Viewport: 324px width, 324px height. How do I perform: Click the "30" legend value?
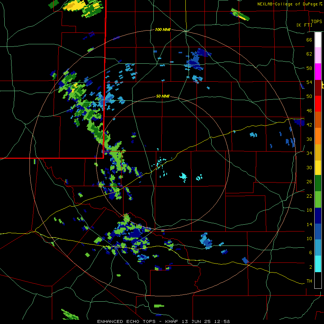[309, 167]
